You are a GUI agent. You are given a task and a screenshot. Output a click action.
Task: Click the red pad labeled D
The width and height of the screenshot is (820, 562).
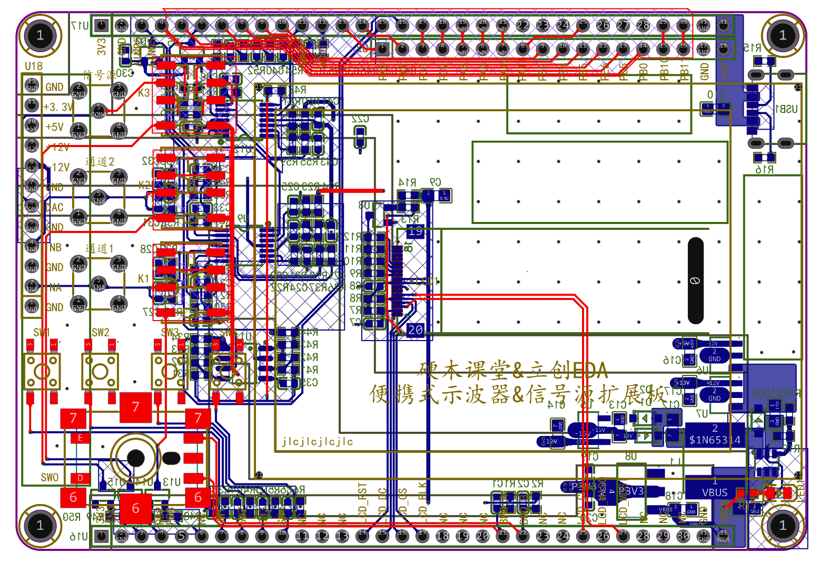tap(81, 478)
